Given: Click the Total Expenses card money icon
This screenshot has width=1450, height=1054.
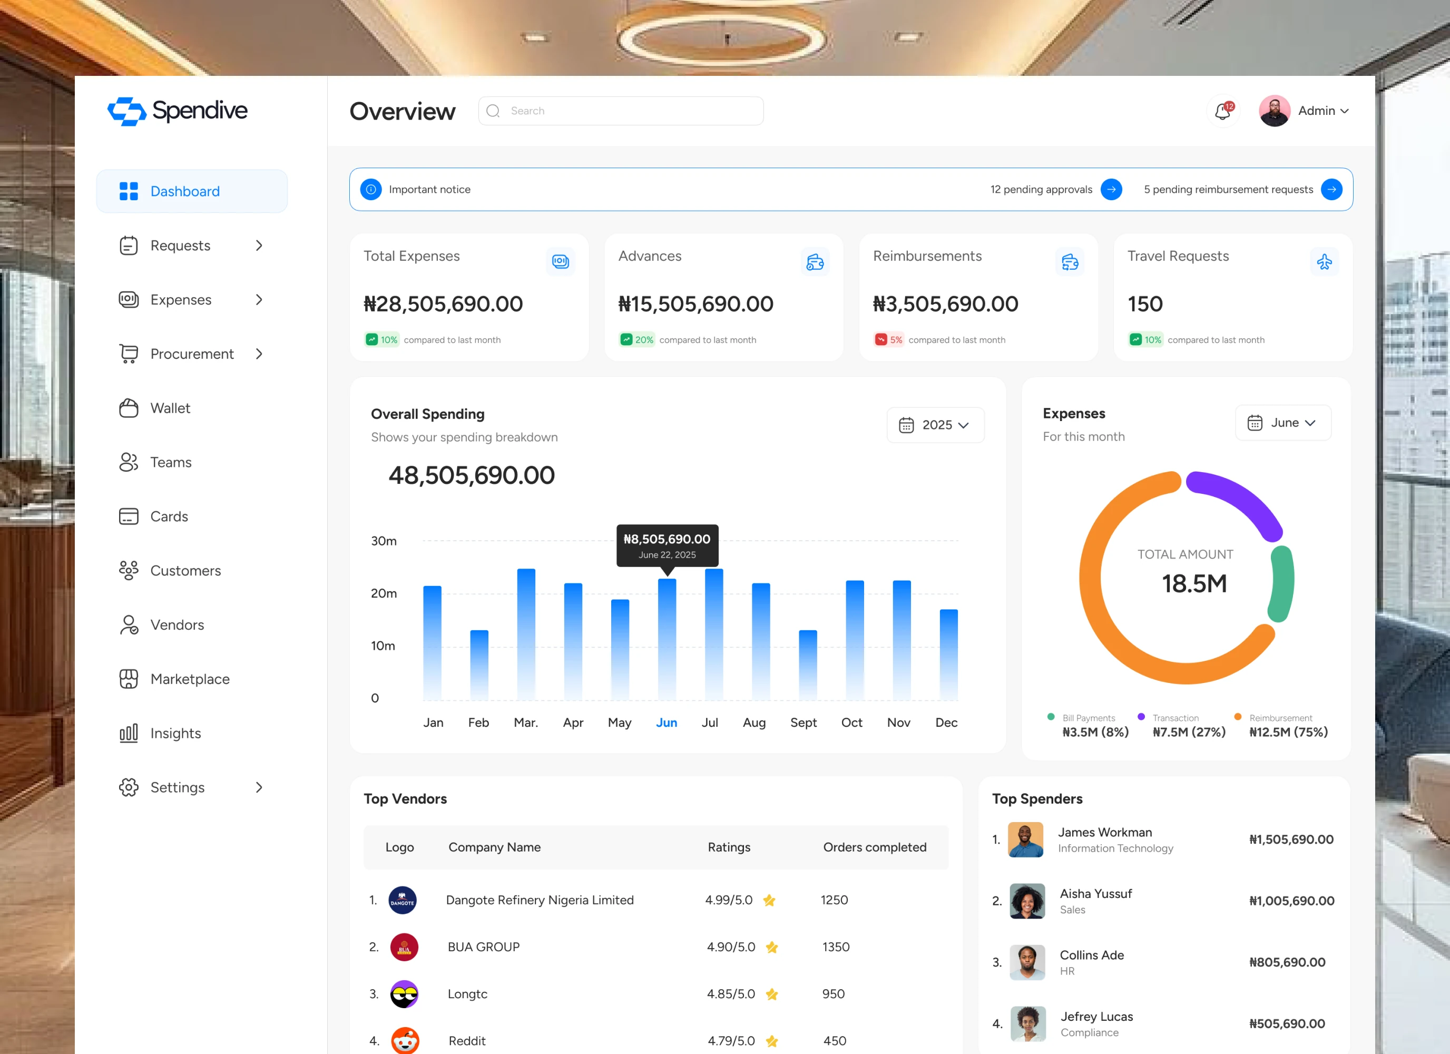Looking at the screenshot, I should pyautogui.click(x=560, y=261).
